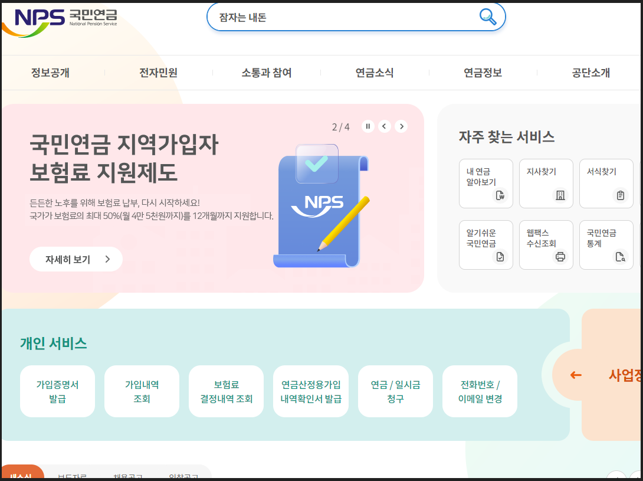Show the previous banner slide
Image resolution: width=643 pixels, height=481 pixels.
pyautogui.click(x=384, y=126)
